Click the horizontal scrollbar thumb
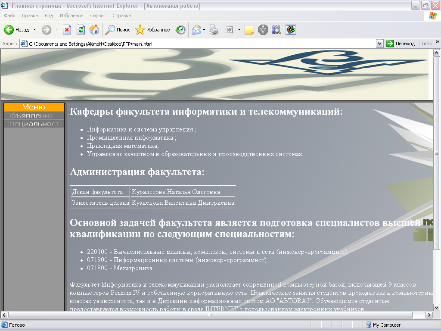 point(210,315)
